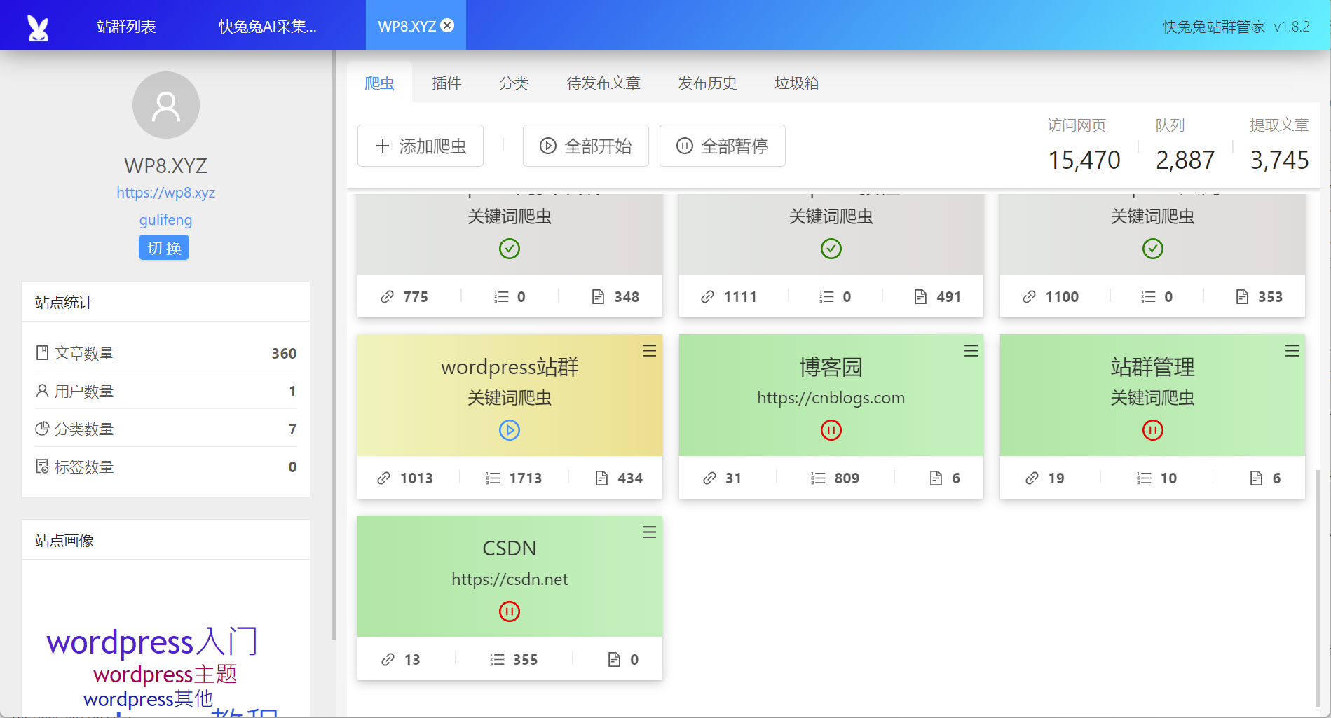The width and height of the screenshot is (1331, 718).
Task: Click queue icon beside 10
Action: pyautogui.click(x=1144, y=478)
